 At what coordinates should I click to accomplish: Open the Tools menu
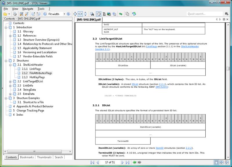click(x=41, y=9)
